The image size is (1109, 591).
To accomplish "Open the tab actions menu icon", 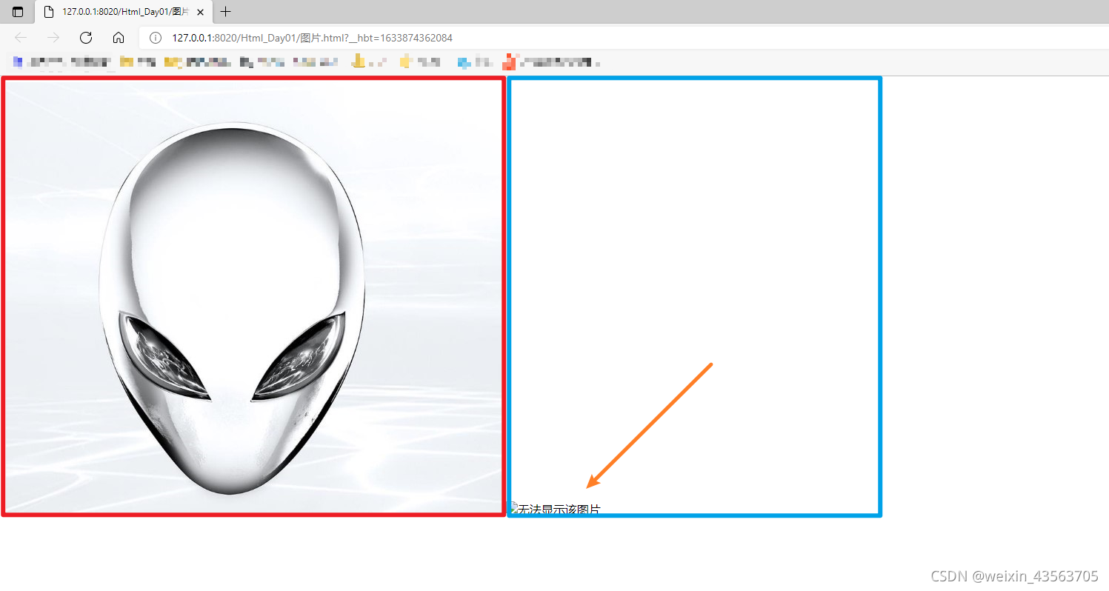I will tap(18, 12).
